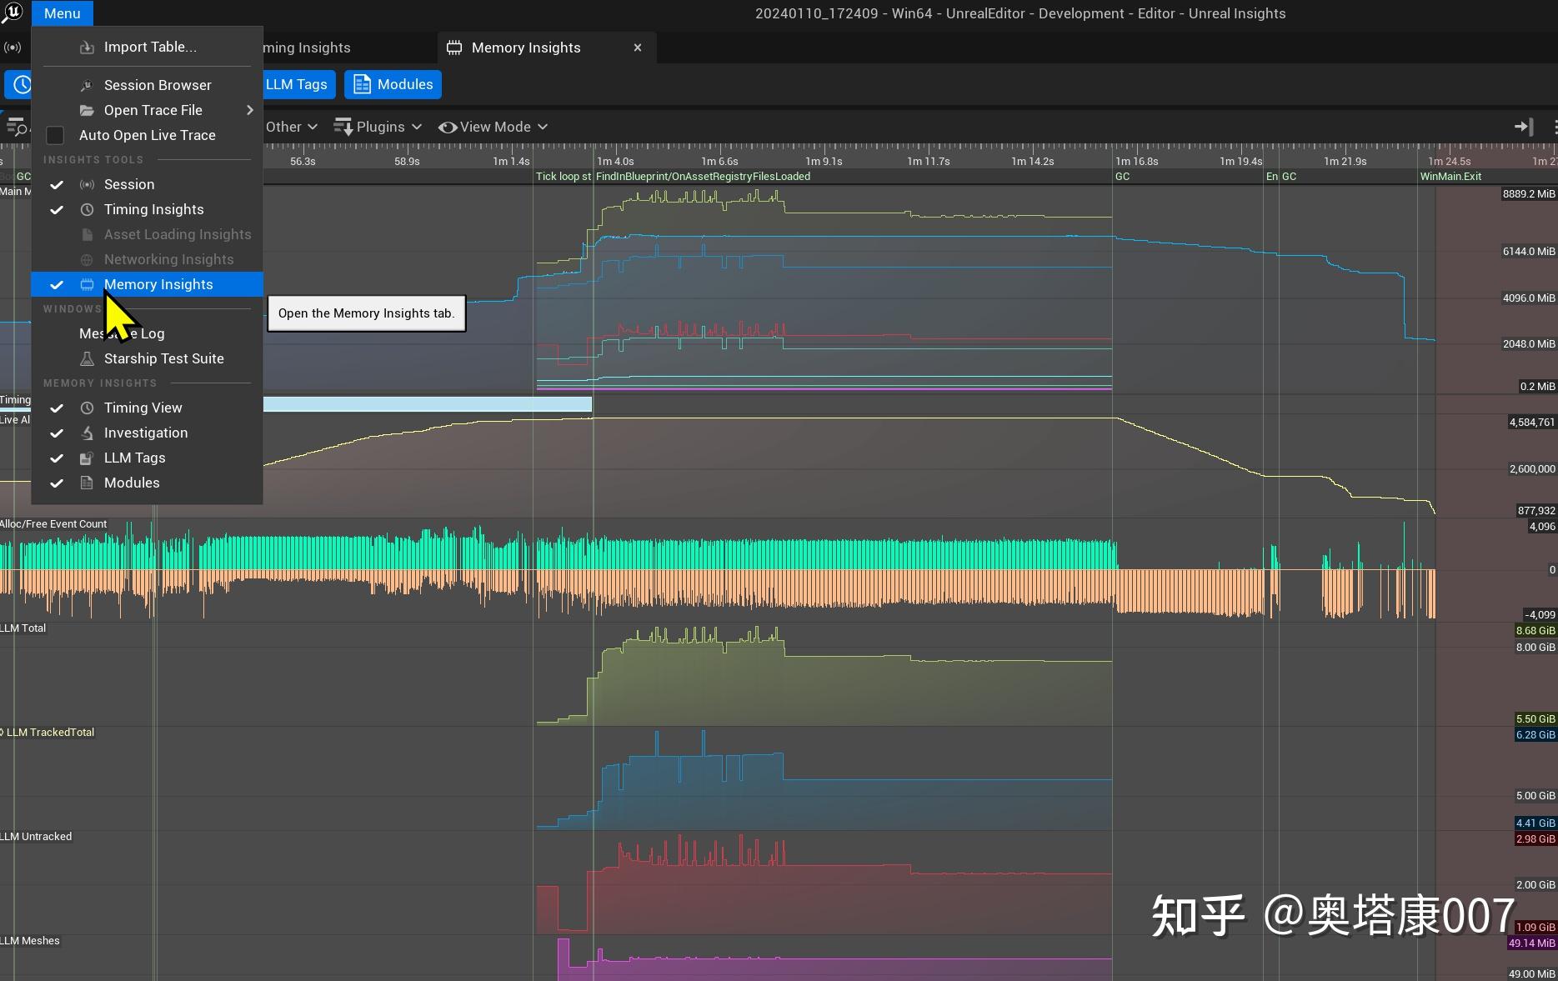Click the LLM Tags toolbar button

click(x=296, y=84)
